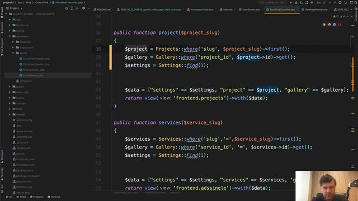This screenshot has height=201, width=358.
Task: Expand the migrations folder
Action: tap(13, 47)
